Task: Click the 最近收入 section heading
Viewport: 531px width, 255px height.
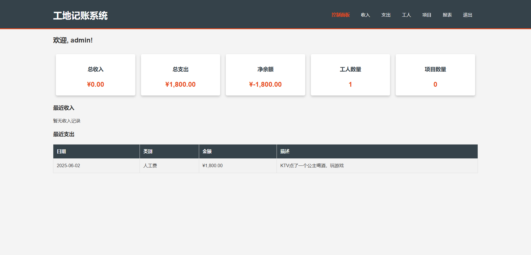Action: 63,108
